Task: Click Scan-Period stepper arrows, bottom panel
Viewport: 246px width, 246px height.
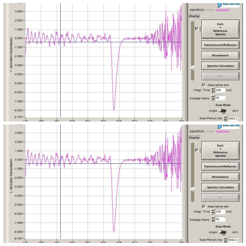Action: click(225, 240)
